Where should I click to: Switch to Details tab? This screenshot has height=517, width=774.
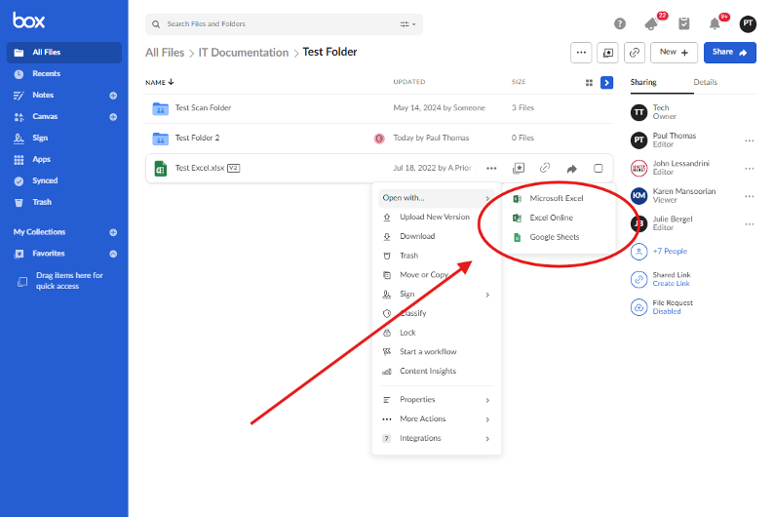point(705,82)
